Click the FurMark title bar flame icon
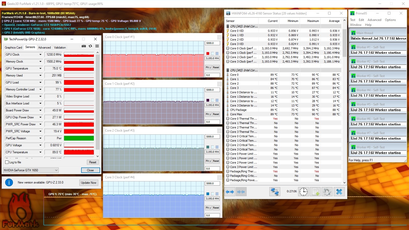 [4, 4]
